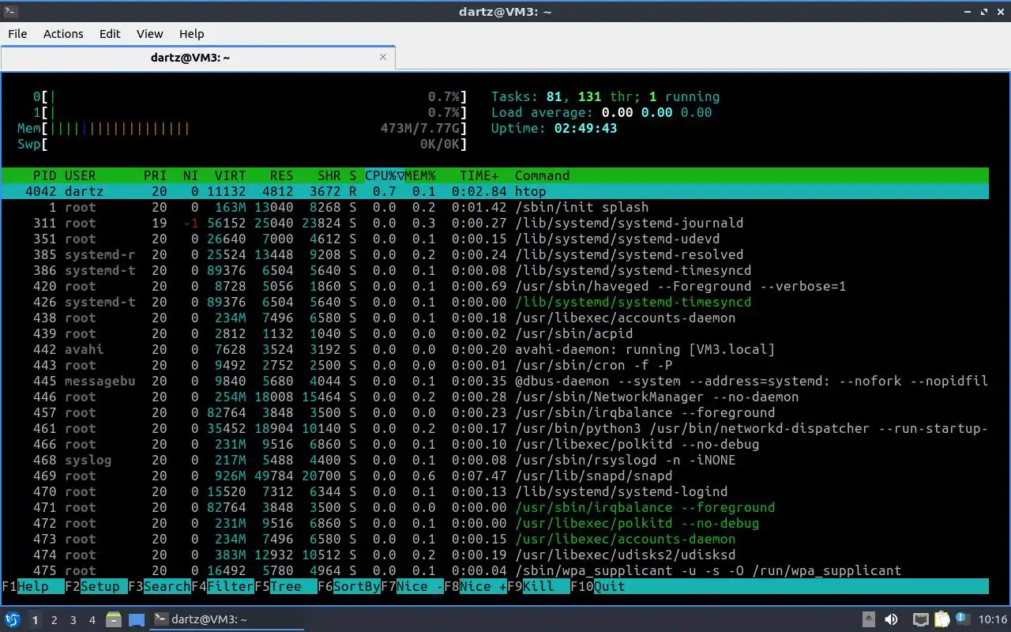
Task: Close the dartz@VM3 terminal tab
Action: pyautogui.click(x=384, y=57)
